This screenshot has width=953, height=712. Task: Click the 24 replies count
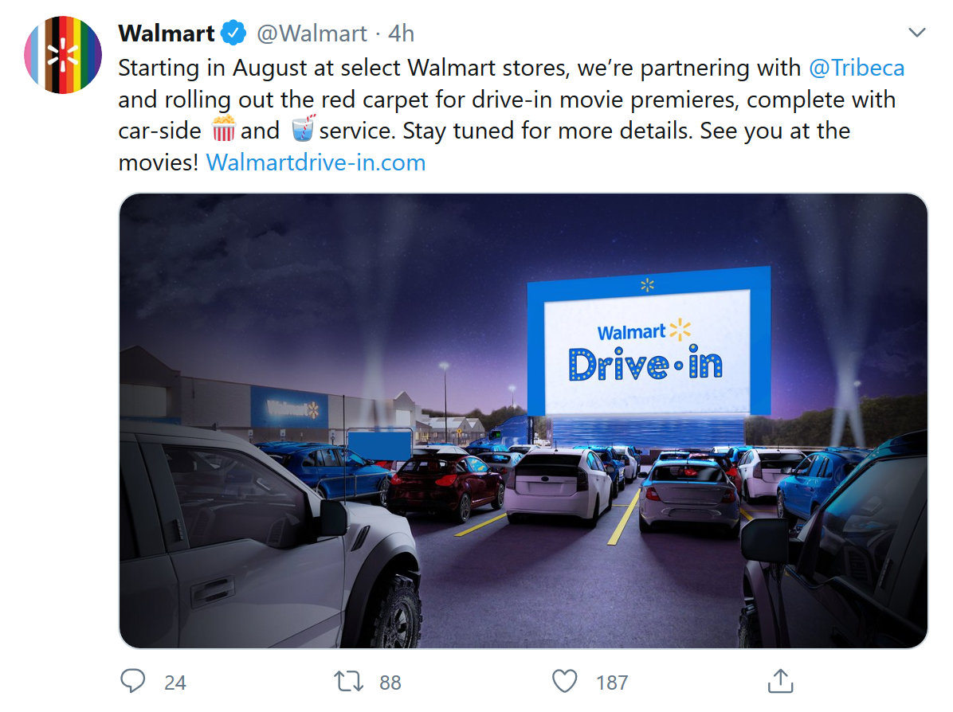175,683
